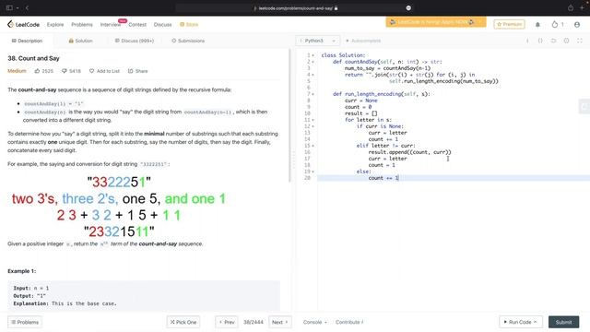Click the Contribute link

coord(349,322)
